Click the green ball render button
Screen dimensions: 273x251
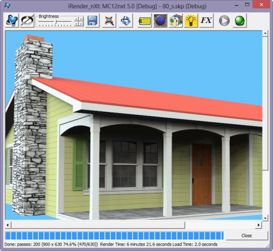coord(240,21)
